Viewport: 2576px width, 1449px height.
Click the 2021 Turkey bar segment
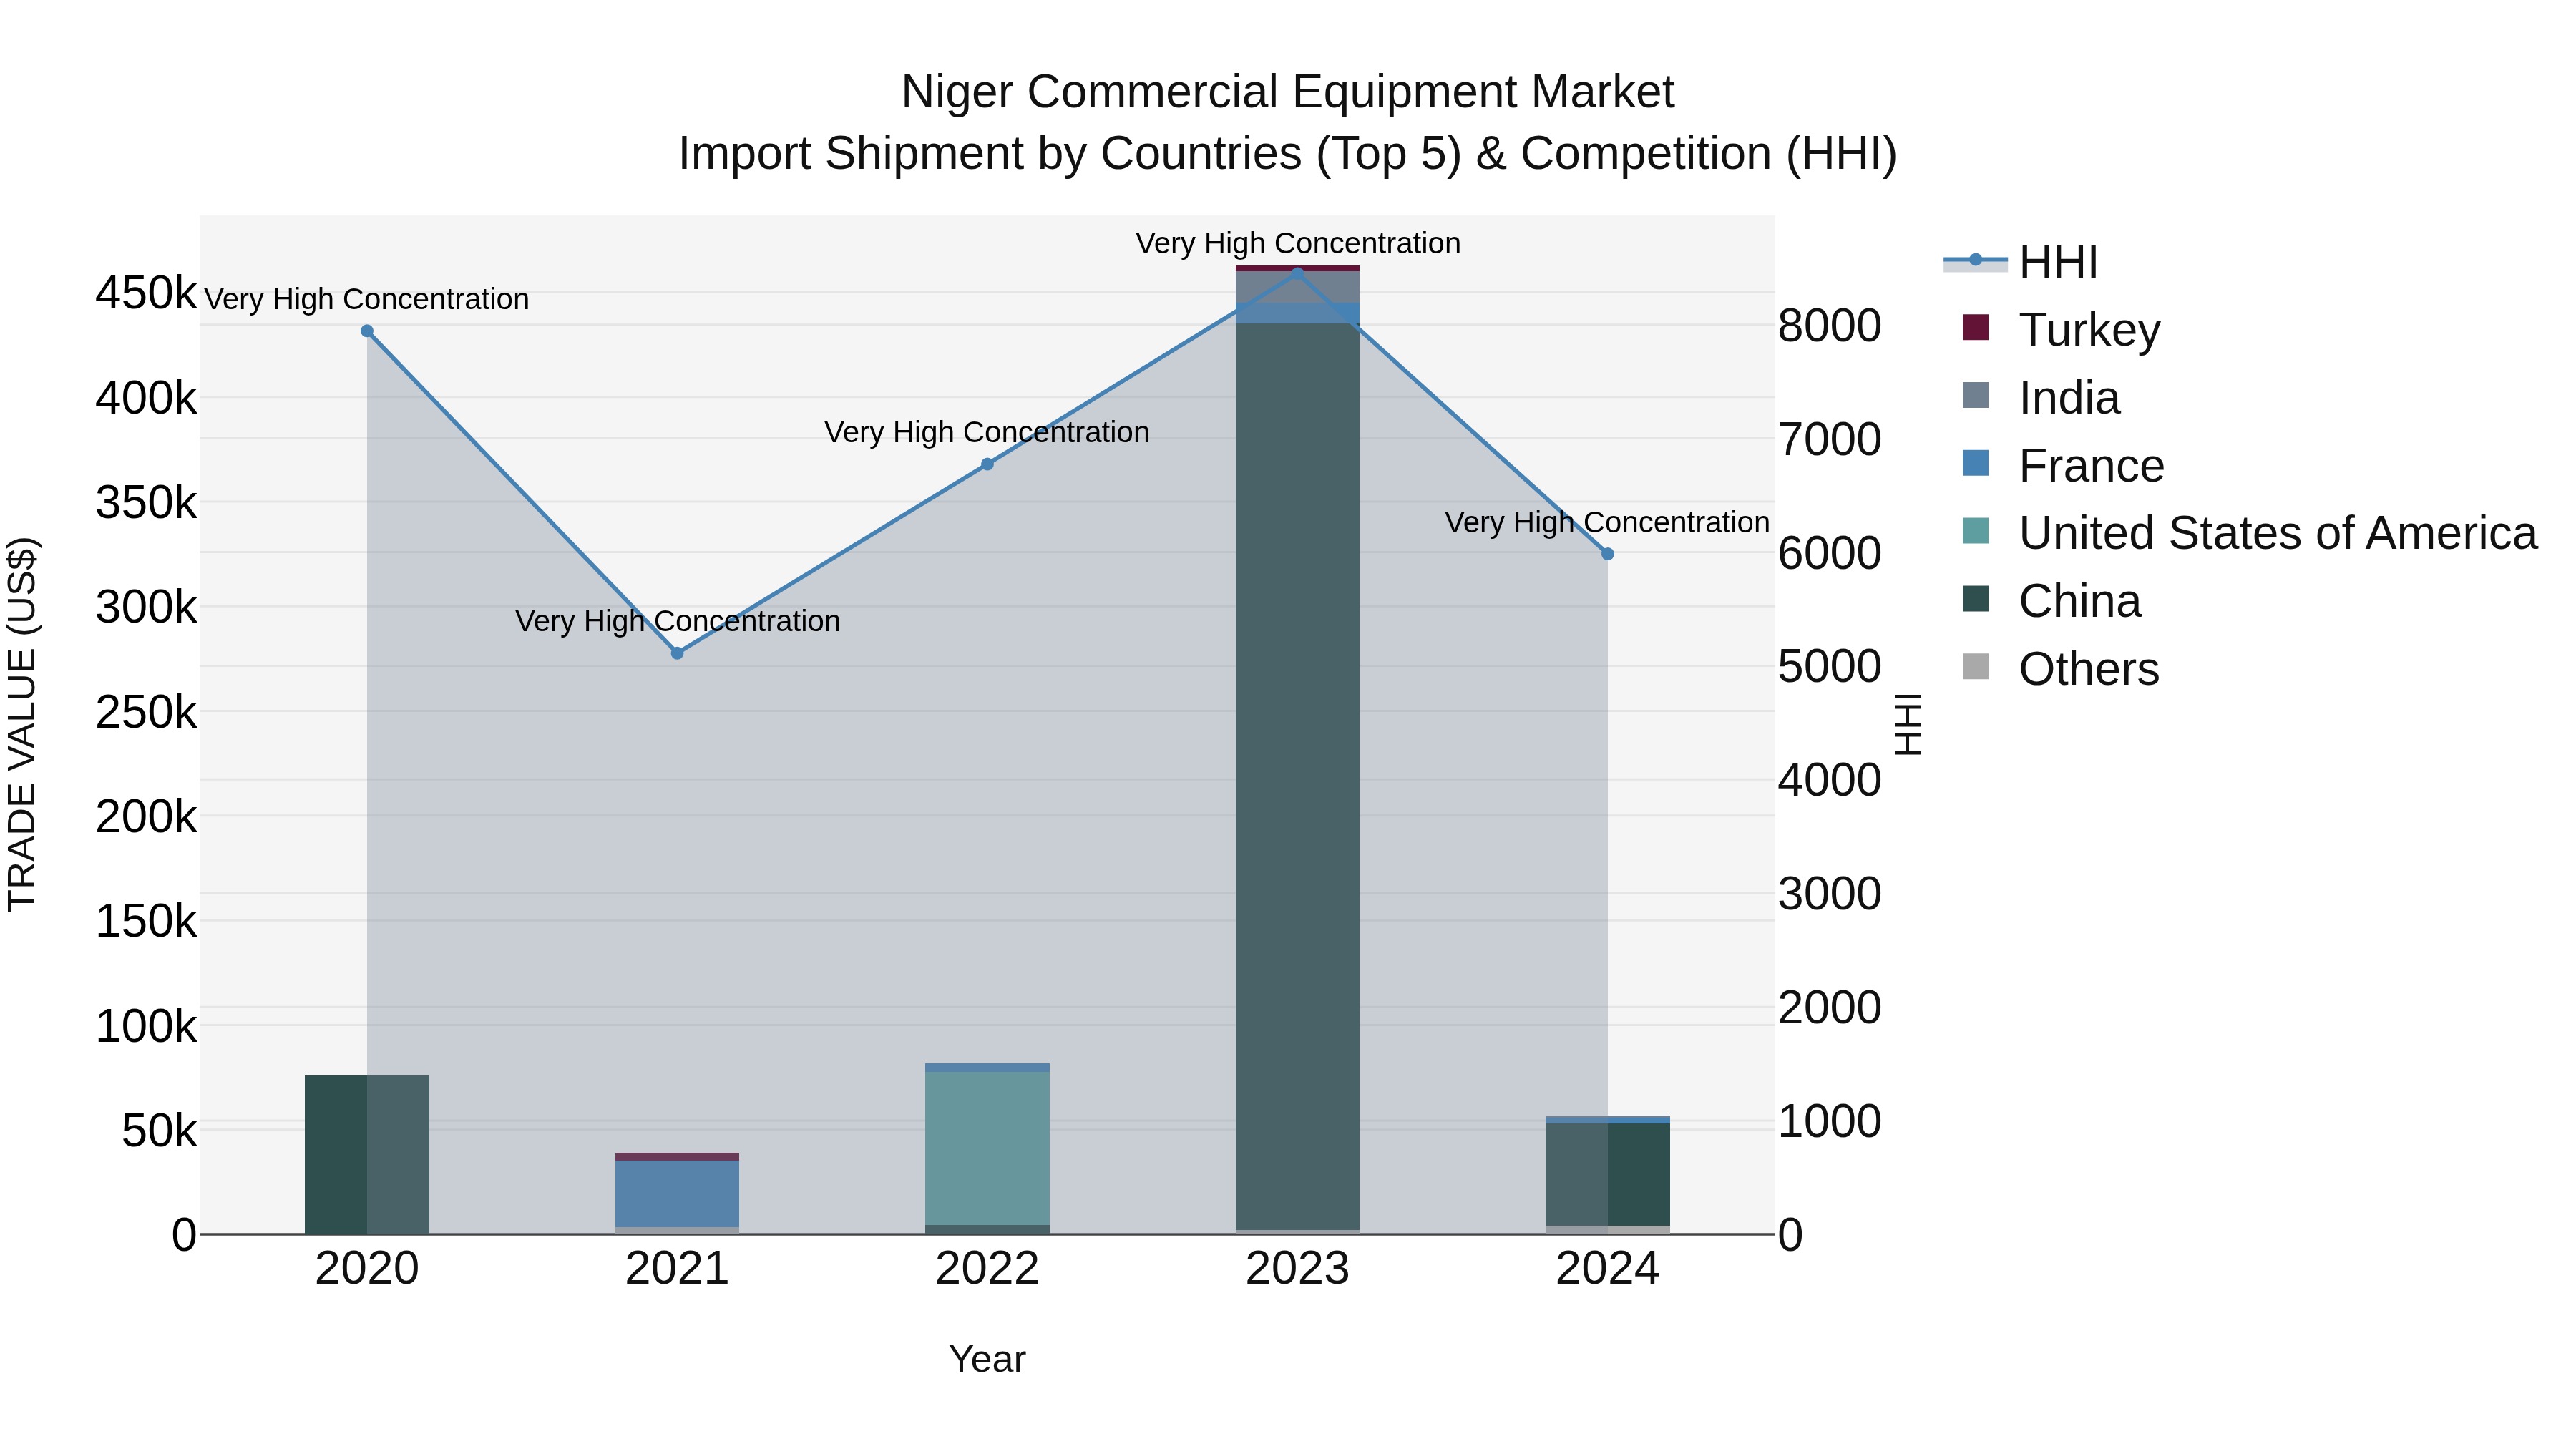[x=677, y=1157]
